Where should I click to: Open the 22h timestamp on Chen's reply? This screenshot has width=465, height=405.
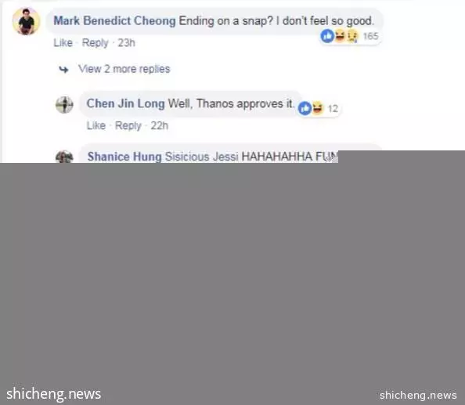159,125
